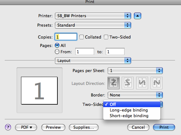181x135 pixels.
Task: Click the page layout preview thumbnail
Action: pyautogui.click(x=39, y=91)
